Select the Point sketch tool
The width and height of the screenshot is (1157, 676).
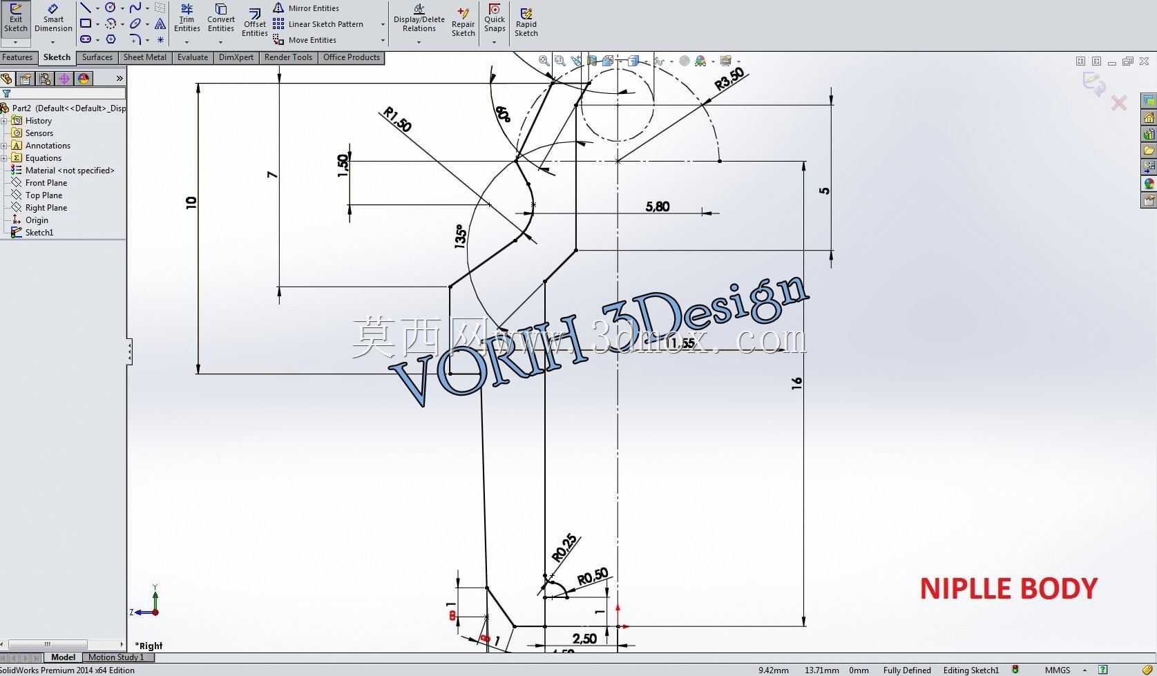point(160,39)
